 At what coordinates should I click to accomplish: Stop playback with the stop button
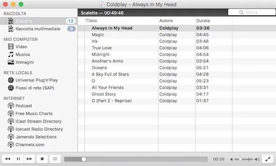click(42, 159)
